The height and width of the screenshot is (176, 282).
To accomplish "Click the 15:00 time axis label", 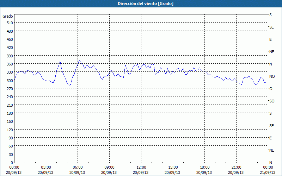I will coord(173,168).
